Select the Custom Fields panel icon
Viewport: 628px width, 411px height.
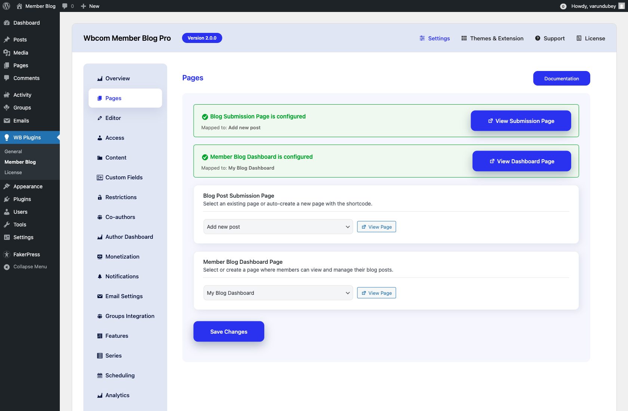coord(99,177)
